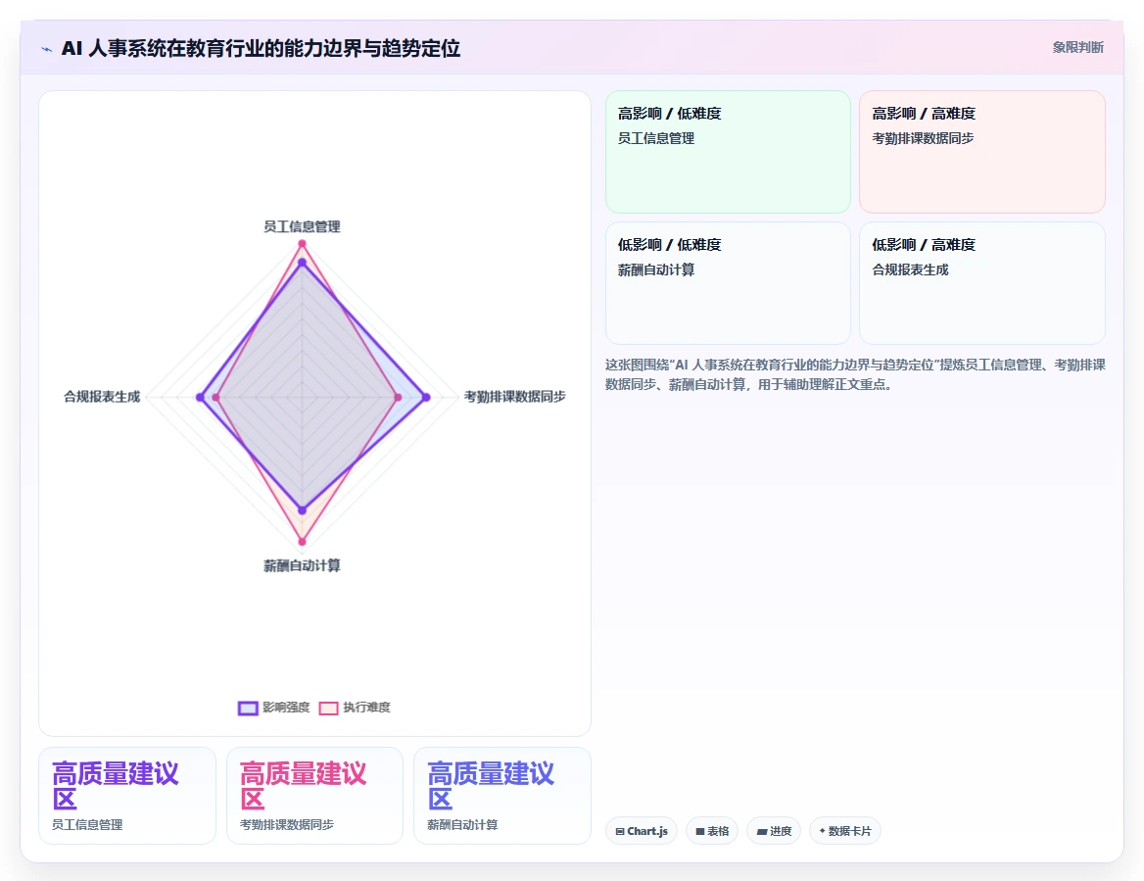The width and height of the screenshot is (1144, 881).
Task: Click 合规报表生成 in the 低影响 / 高难度 card
Action: (911, 270)
